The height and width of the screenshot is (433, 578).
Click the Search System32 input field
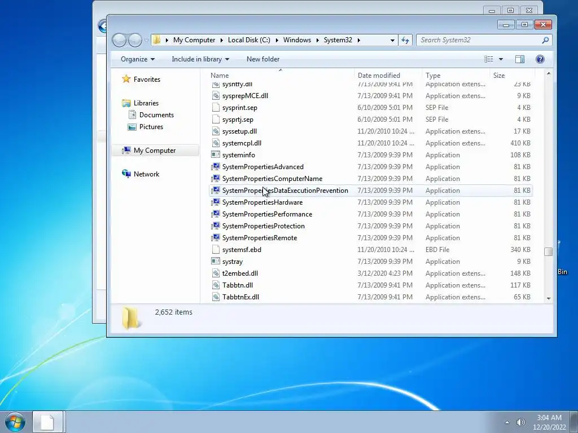tap(479, 40)
